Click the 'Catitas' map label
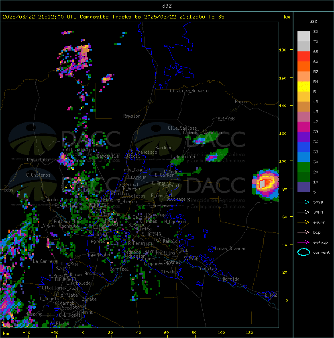This screenshot has width=334, height=338. [x=208, y=269]
